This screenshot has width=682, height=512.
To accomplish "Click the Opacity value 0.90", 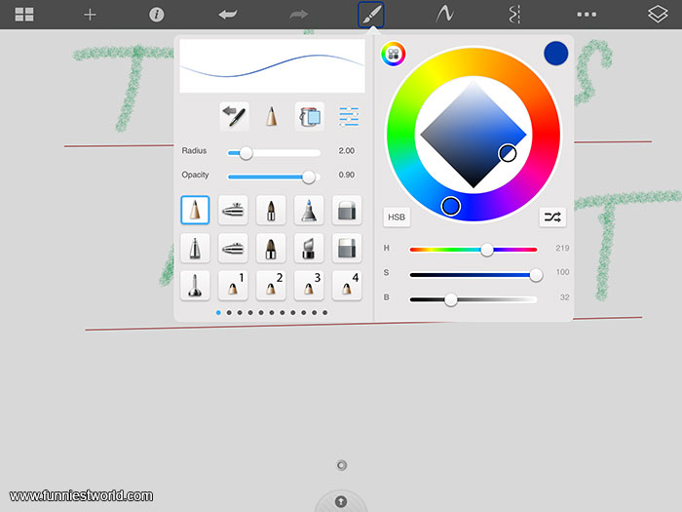I will coord(347,175).
